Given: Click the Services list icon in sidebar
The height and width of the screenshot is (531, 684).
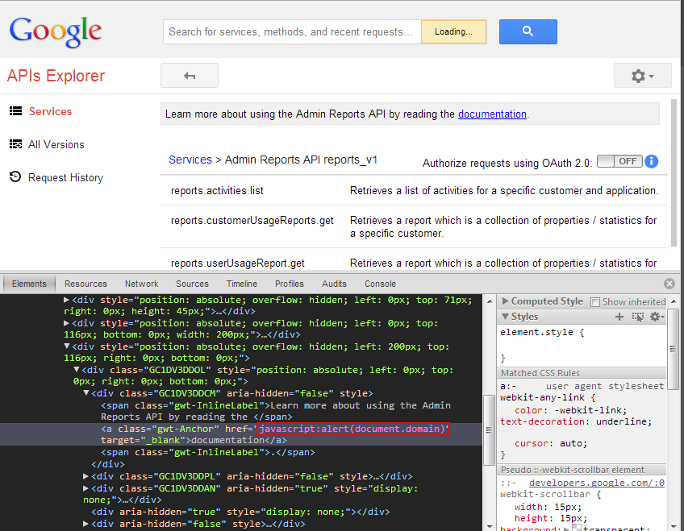Looking at the screenshot, I should [x=15, y=111].
